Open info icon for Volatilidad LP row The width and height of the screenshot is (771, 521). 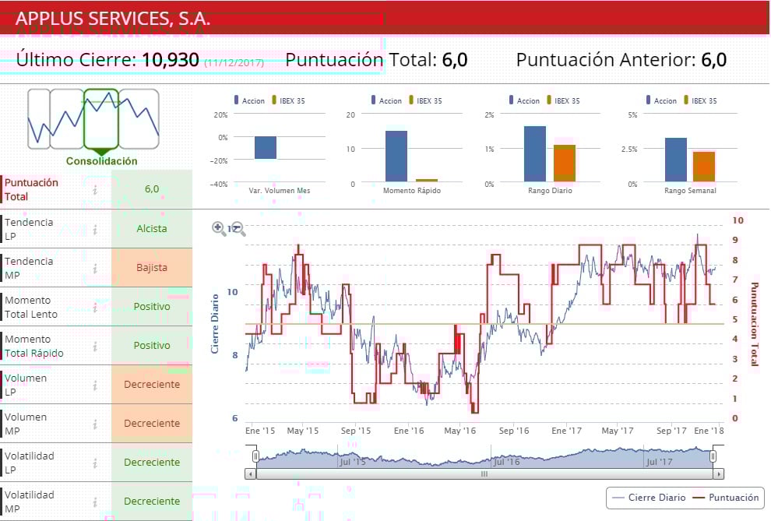point(95,463)
